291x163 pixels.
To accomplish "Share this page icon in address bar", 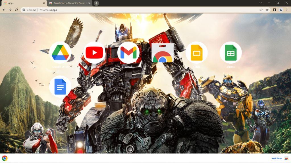I will [261, 10].
